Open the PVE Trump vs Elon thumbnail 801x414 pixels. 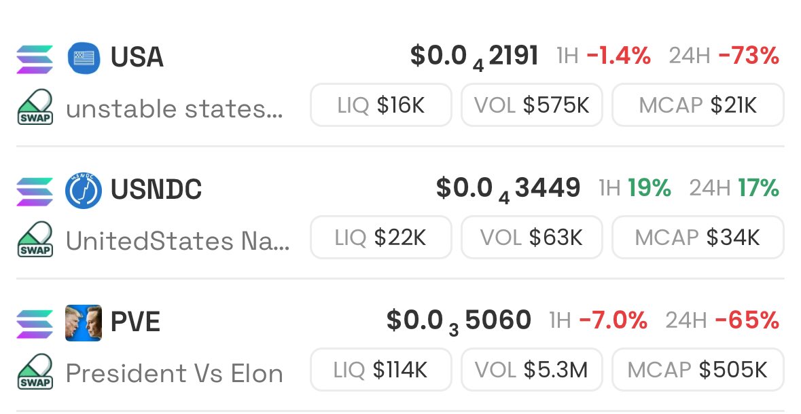(x=84, y=322)
